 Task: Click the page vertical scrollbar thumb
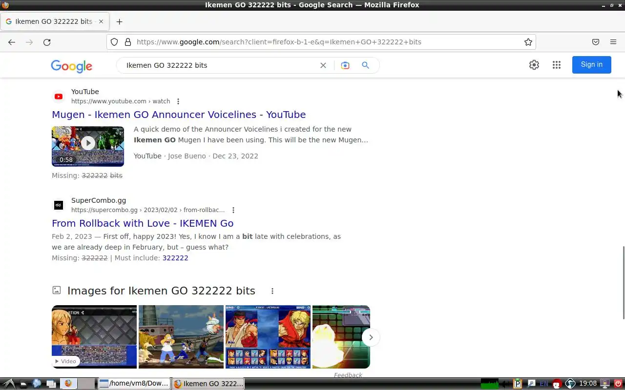pos(623,283)
